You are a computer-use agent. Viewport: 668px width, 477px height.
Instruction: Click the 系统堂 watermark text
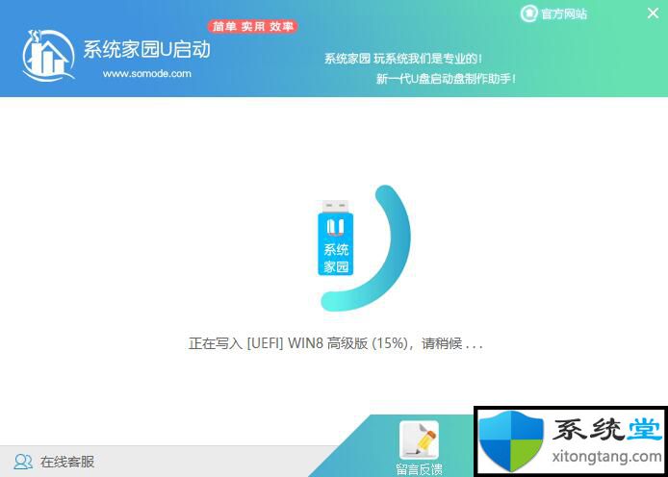pos(608,429)
